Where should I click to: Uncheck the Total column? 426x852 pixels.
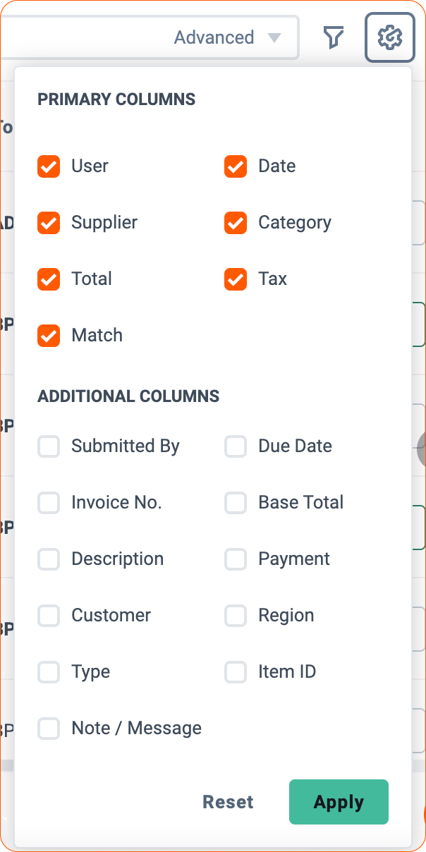click(49, 279)
